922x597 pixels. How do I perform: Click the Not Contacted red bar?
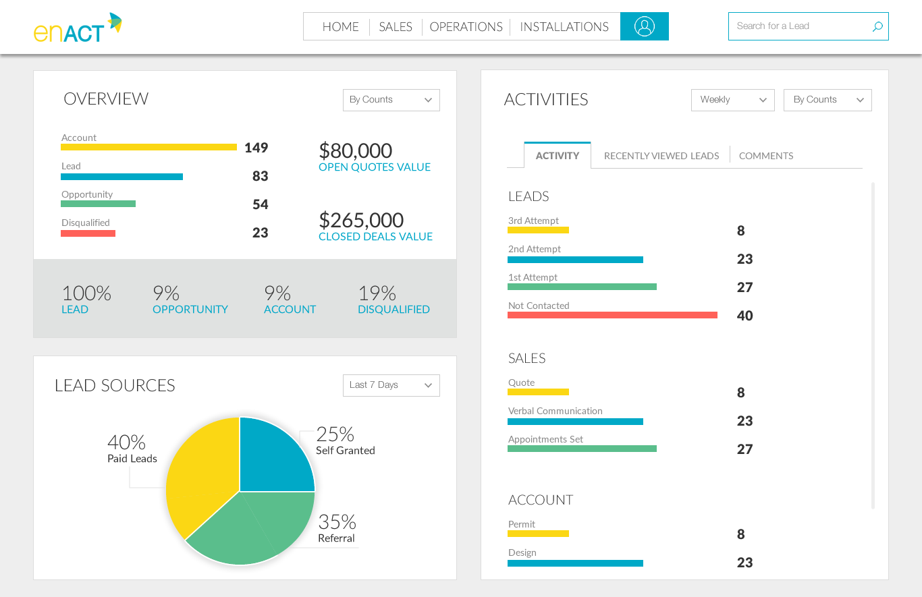tap(611, 314)
